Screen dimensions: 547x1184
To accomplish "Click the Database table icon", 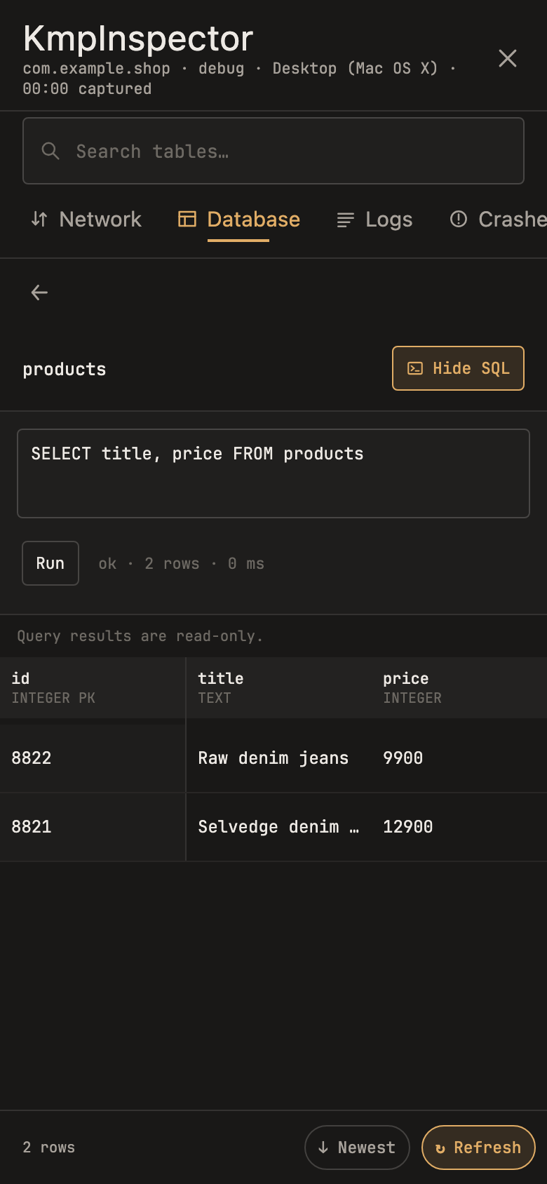I will 187,220.
